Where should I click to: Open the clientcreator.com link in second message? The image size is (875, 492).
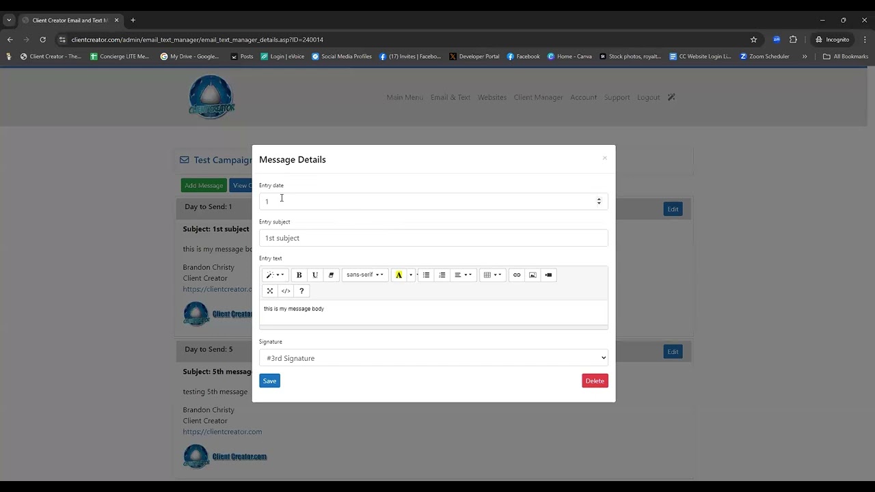click(x=222, y=431)
